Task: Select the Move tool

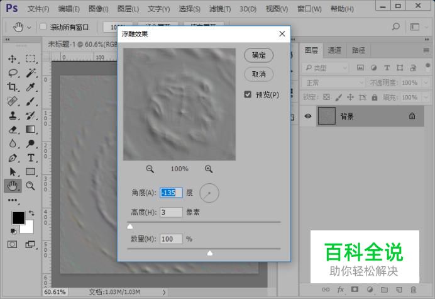Action: pyautogui.click(x=13, y=59)
